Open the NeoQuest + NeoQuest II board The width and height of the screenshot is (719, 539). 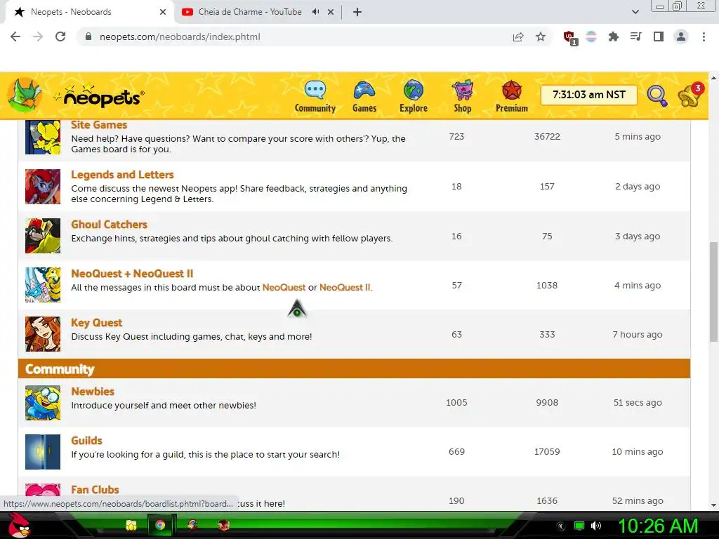(x=132, y=274)
